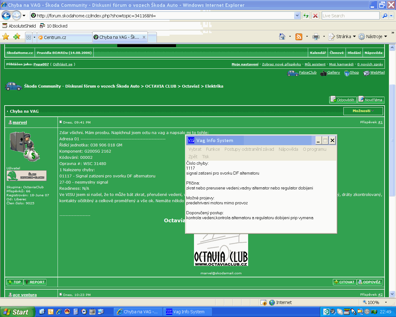Click the Gallery camera icon
This screenshot has width=396, height=317.
[323, 73]
